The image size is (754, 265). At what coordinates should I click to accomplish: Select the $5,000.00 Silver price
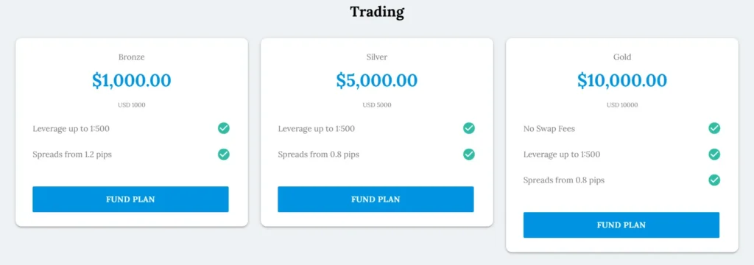[x=376, y=80]
